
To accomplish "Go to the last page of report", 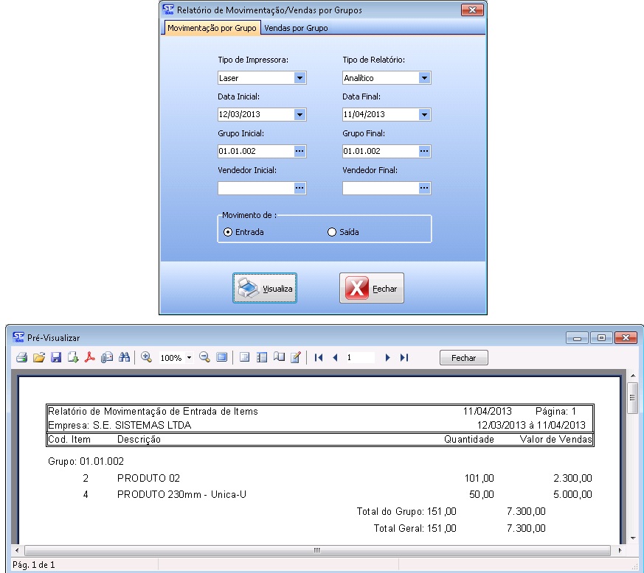I will tap(404, 358).
